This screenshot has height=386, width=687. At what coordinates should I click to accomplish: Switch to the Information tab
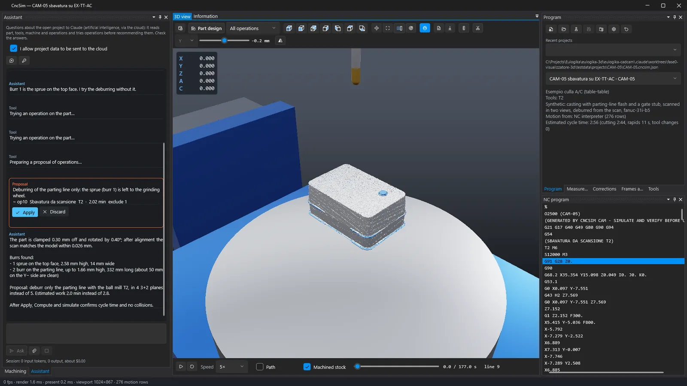[x=205, y=16]
